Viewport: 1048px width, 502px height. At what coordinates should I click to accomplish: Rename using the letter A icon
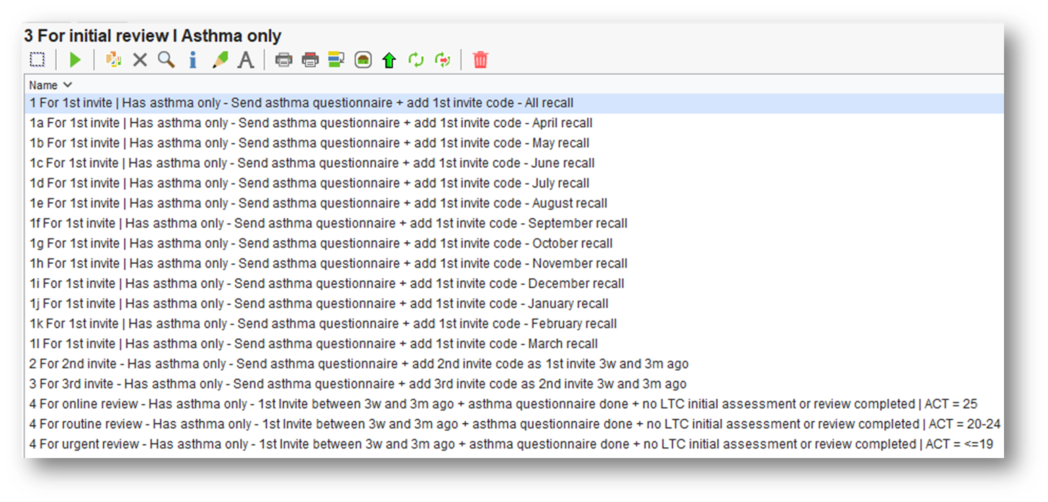pyautogui.click(x=246, y=60)
